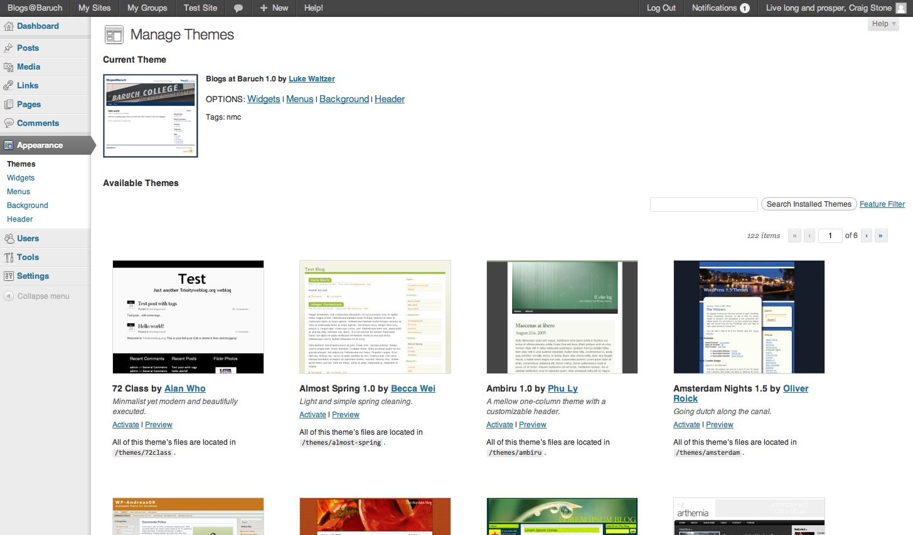
Task: Click the Ambiru theme thumbnail
Action: (562, 317)
